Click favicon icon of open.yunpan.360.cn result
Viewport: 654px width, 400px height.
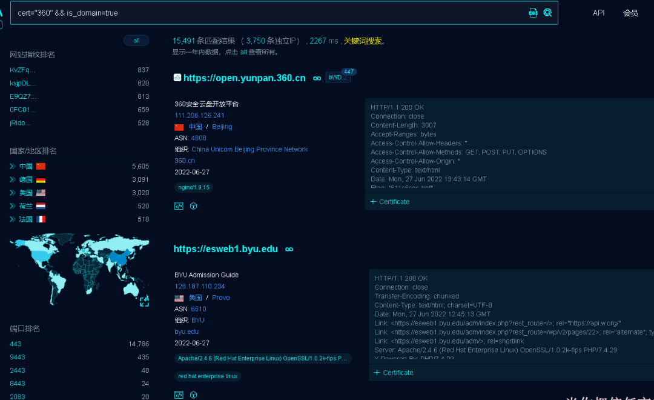point(177,78)
